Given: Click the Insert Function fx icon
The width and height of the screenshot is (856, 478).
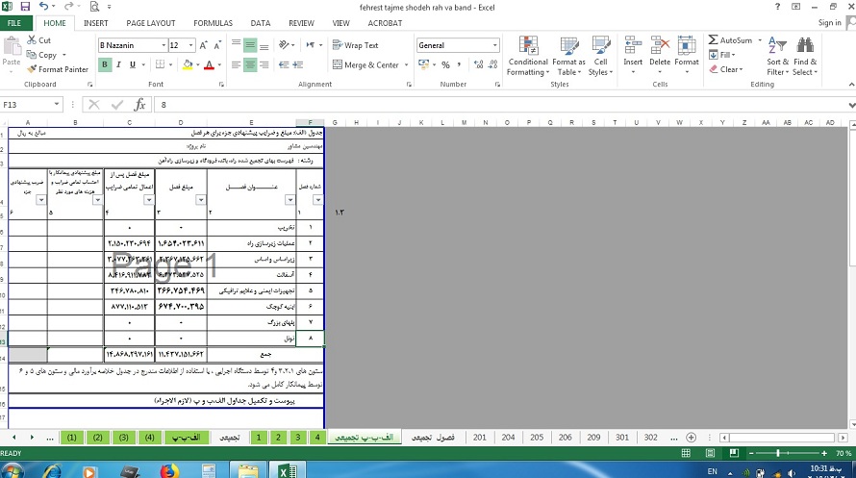Looking at the screenshot, I should pos(139,105).
